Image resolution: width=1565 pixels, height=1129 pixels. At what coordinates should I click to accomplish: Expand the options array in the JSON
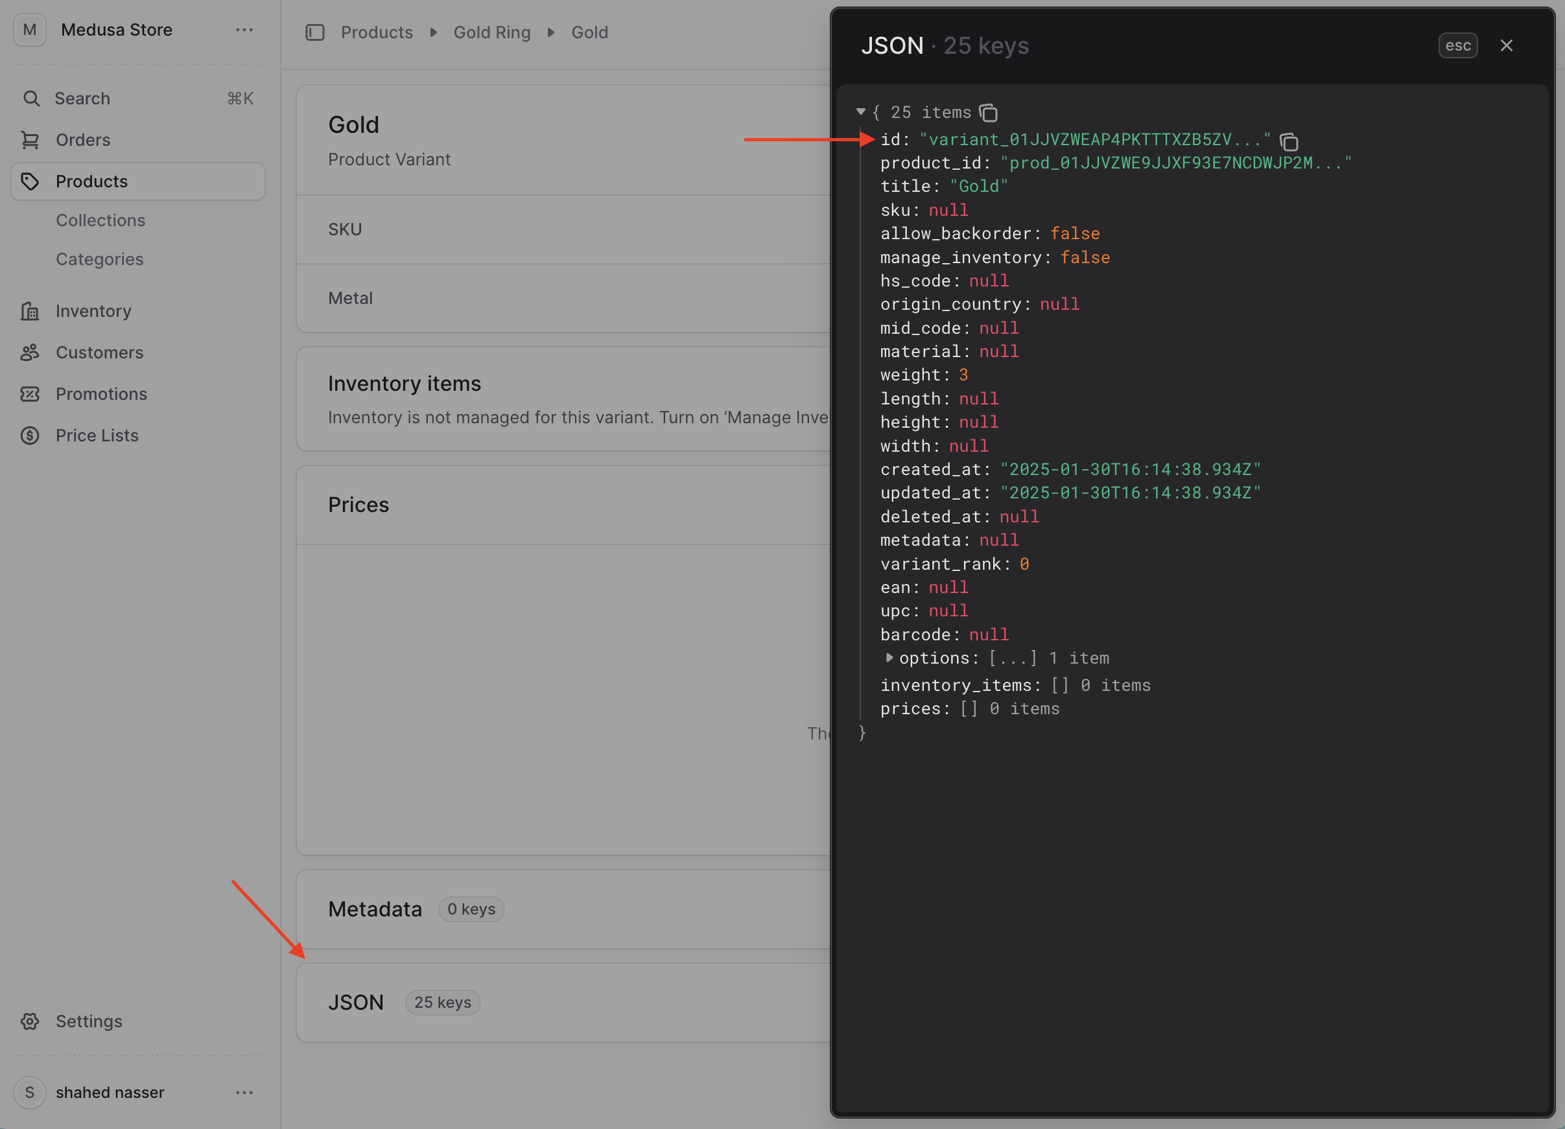pos(889,657)
